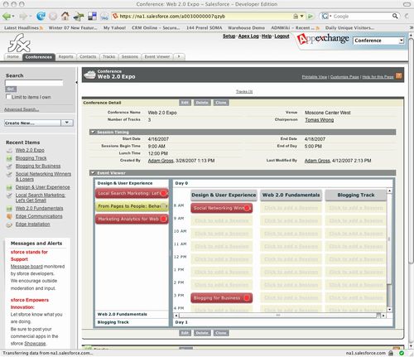The width and height of the screenshot is (414, 357).
Task: Collapse the Session Timing section
Action: click(x=93, y=132)
